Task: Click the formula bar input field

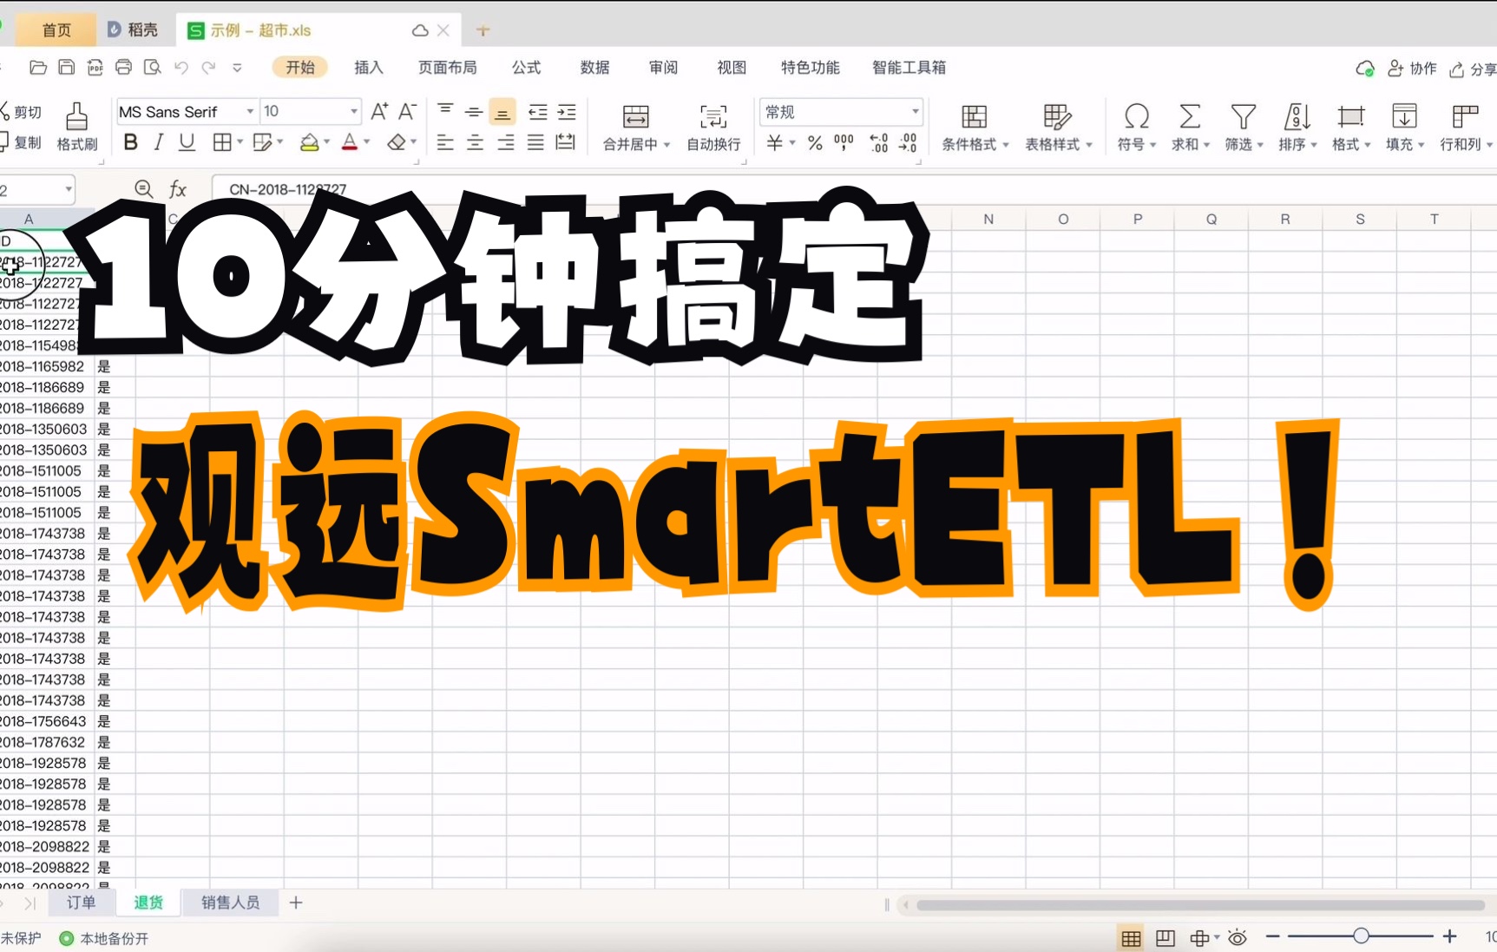Action: [x=855, y=189]
